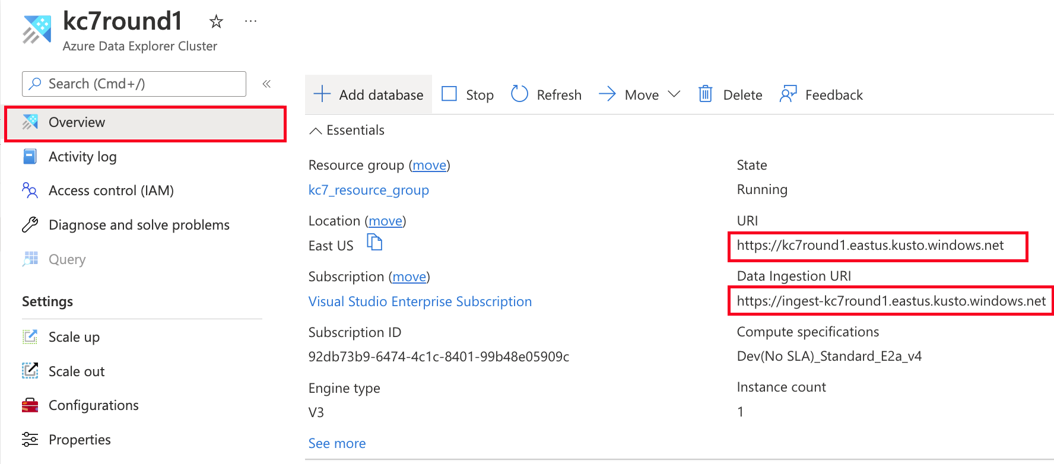1054x464 pixels.
Task: Click the Running state value
Action: [x=762, y=190]
